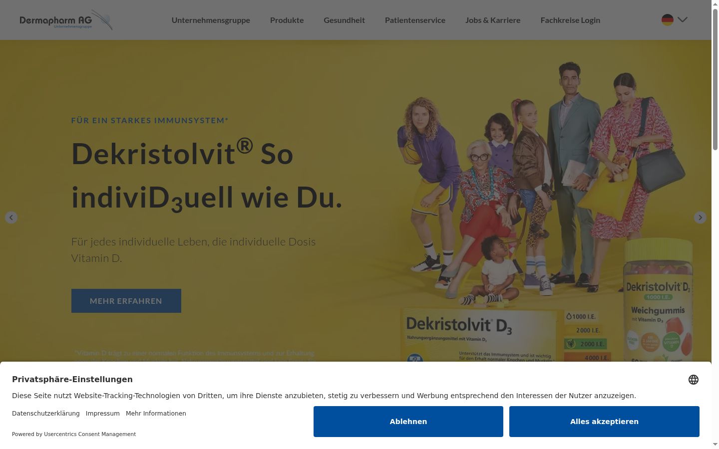
Task: Go to next slide arrow
Action: (x=700, y=218)
